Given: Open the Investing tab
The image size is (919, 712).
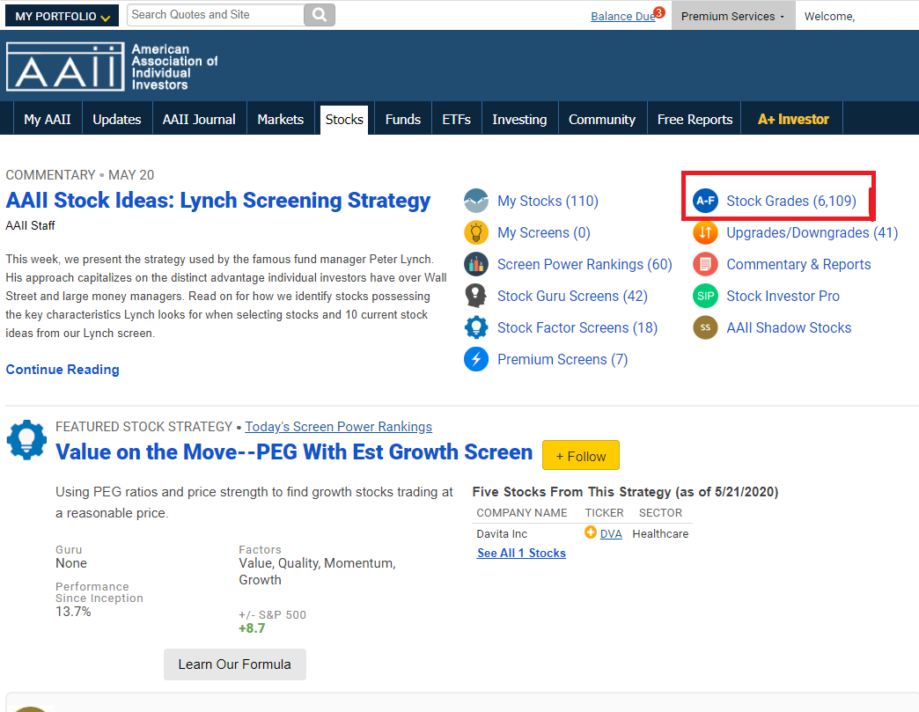Looking at the screenshot, I should (x=519, y=119).
